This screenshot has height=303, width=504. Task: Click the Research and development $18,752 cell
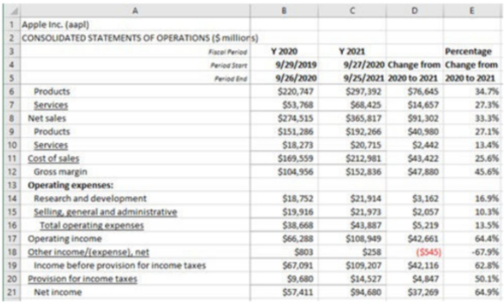tap(298, 199)
